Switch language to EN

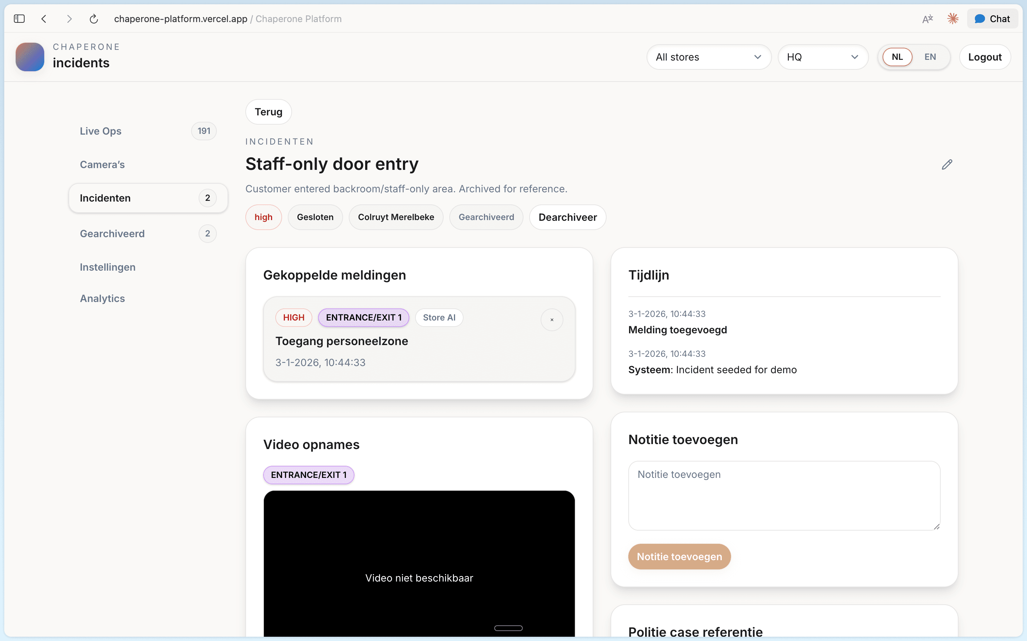coord(930,56)
